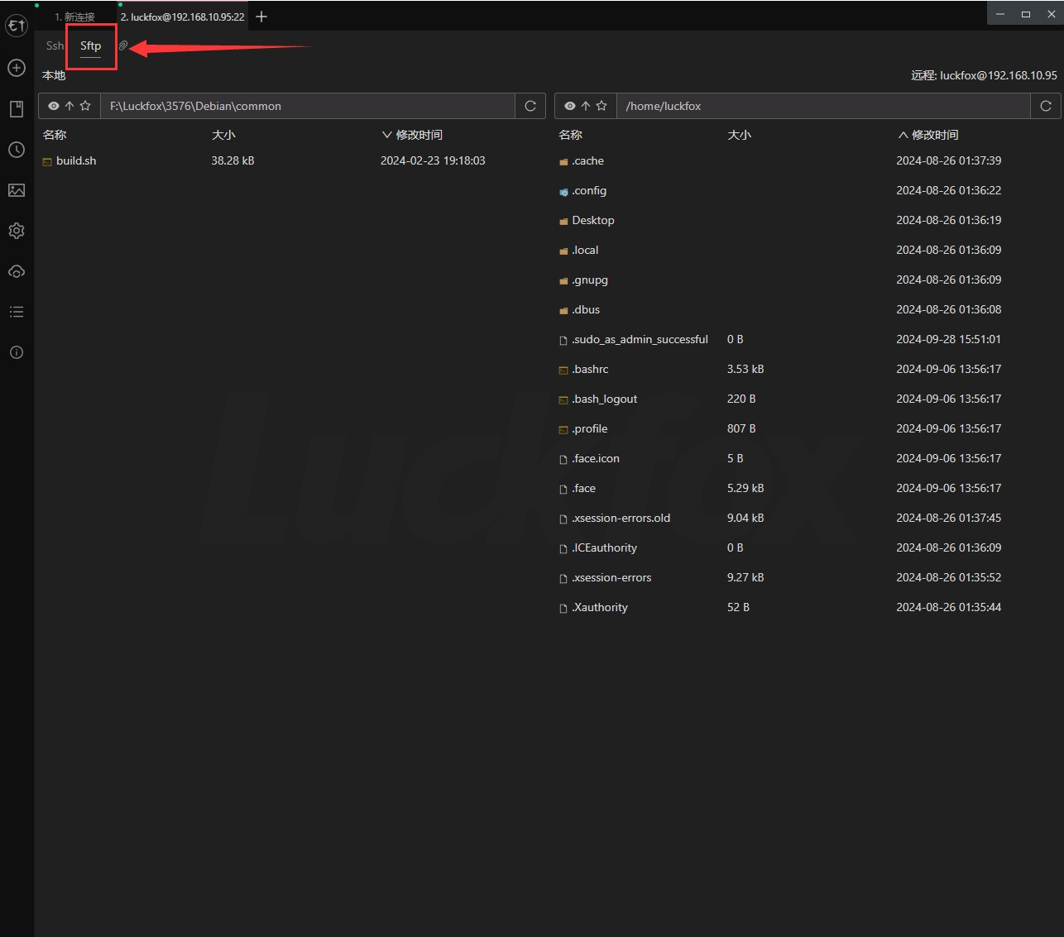Click the local path input field
Image resolution: width=1064 pixels, height=937 pixels.
point(306,106)
